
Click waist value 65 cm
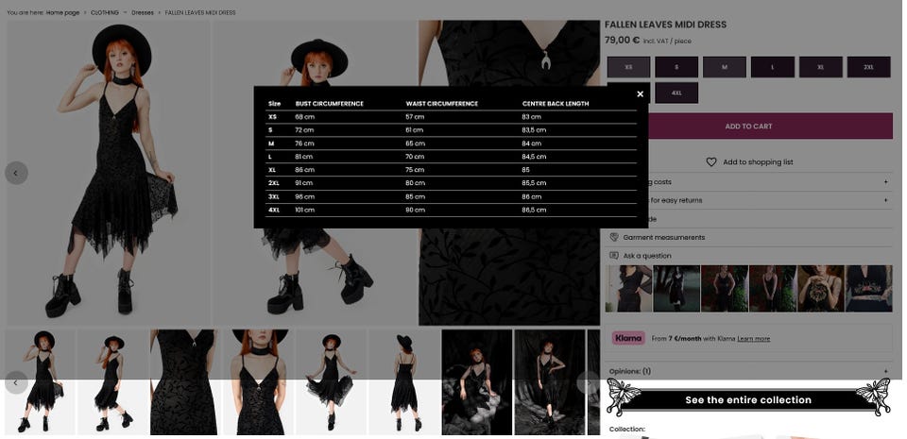click(x=415, y=144)
